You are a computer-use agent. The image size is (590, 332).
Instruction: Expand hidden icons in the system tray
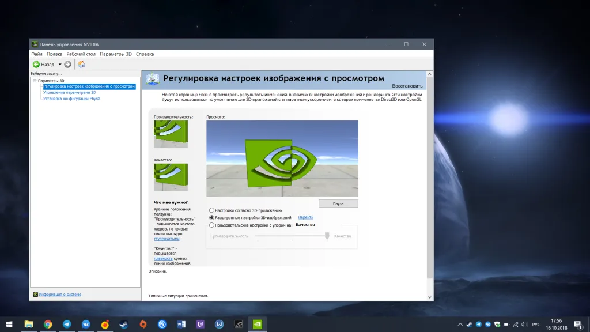click(x=460, y=324)
